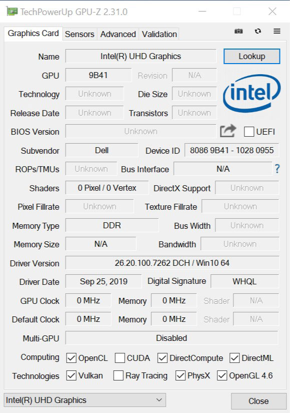The height and width of the screenshot is (413, 290).
Task: Toggle the UEFI checkbox
Action: coord(249,132)
